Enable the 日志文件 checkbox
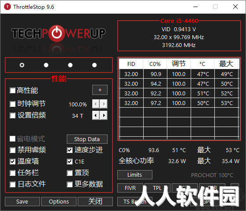 tap(12, 184)
